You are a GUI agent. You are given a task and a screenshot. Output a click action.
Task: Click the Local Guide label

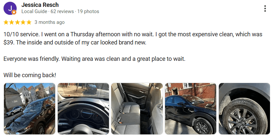point(34,11)
